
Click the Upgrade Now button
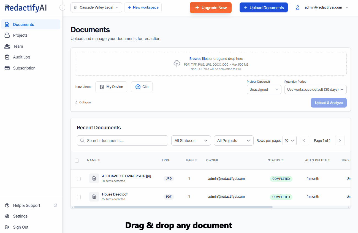(x=211, y=7)
